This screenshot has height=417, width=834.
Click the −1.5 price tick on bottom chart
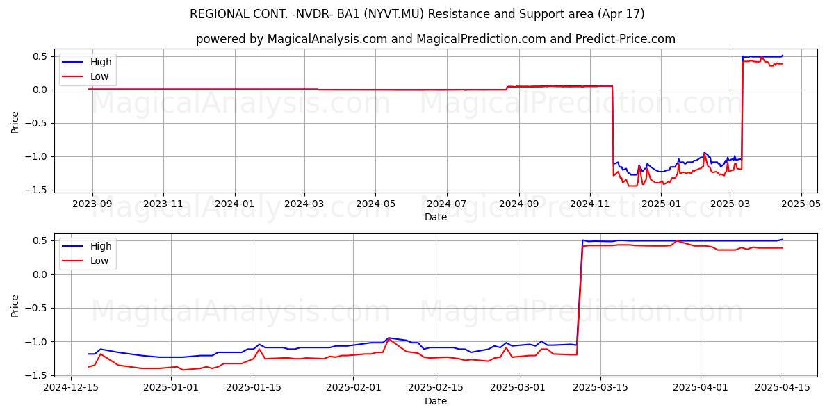click(x=38, y=375)
